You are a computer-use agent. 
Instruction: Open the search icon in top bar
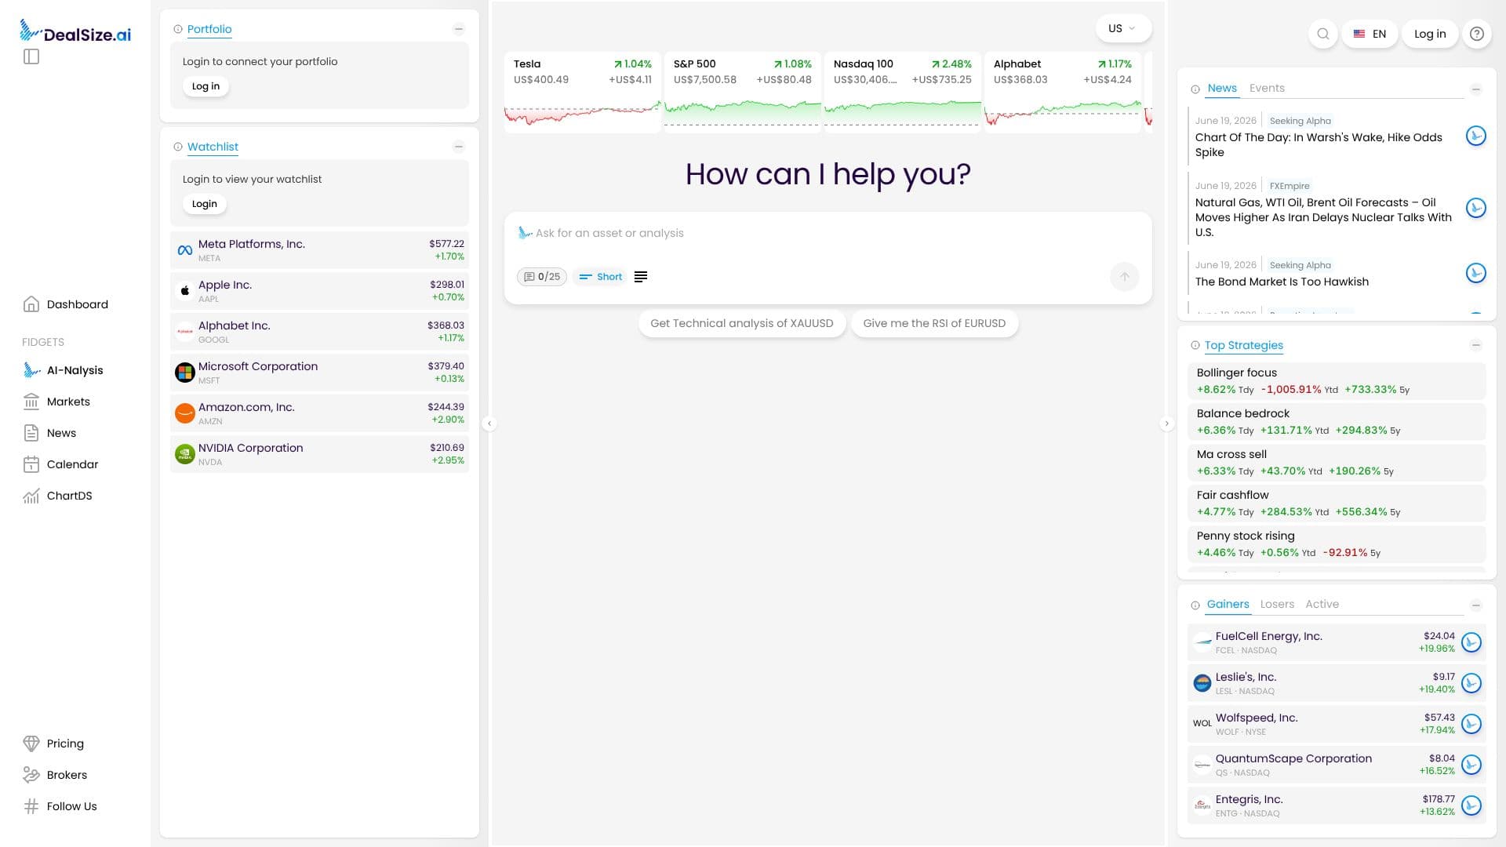point(1323,34)
